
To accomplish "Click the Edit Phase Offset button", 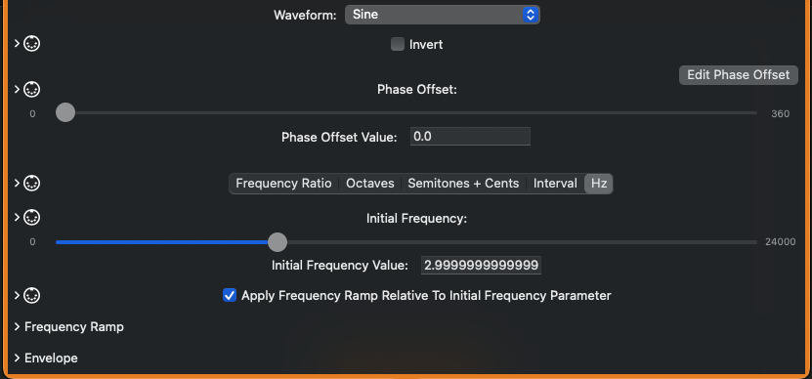I will [x=739, y=75].
